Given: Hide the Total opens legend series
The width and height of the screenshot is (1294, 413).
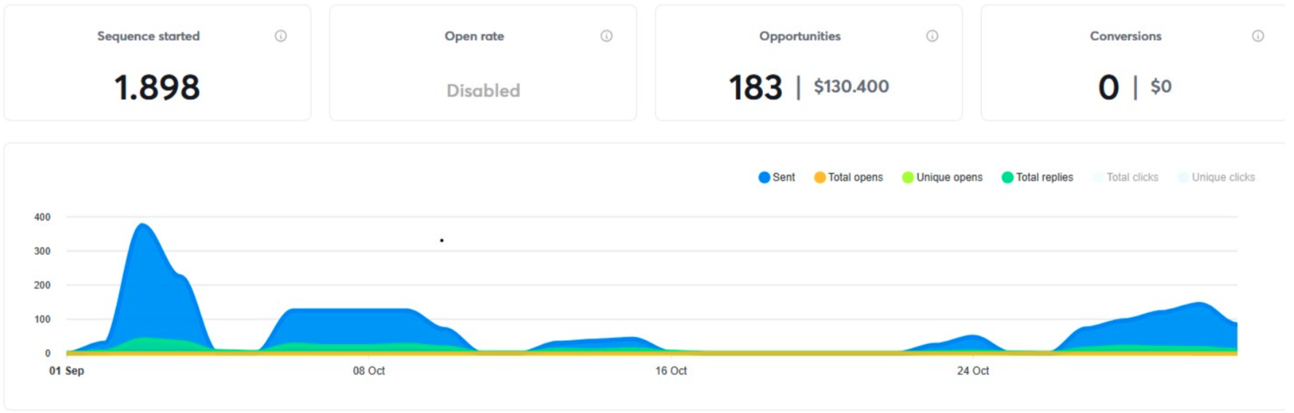Looking at the screenshot, I should [x=848, y=177].
